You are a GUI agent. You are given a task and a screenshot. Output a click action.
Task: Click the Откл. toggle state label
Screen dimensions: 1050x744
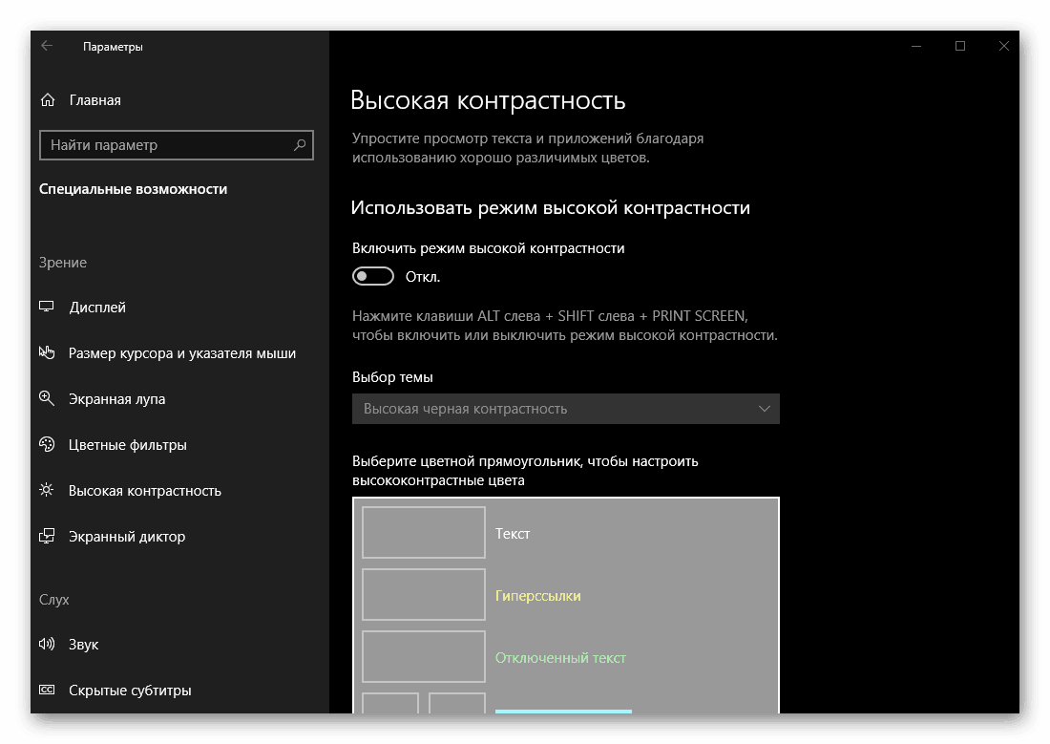click(x=423, y=277)
